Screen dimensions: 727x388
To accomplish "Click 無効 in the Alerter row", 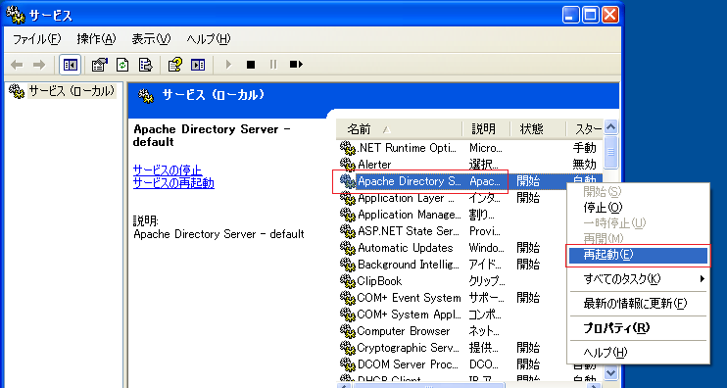I will [x=584, y=164].
